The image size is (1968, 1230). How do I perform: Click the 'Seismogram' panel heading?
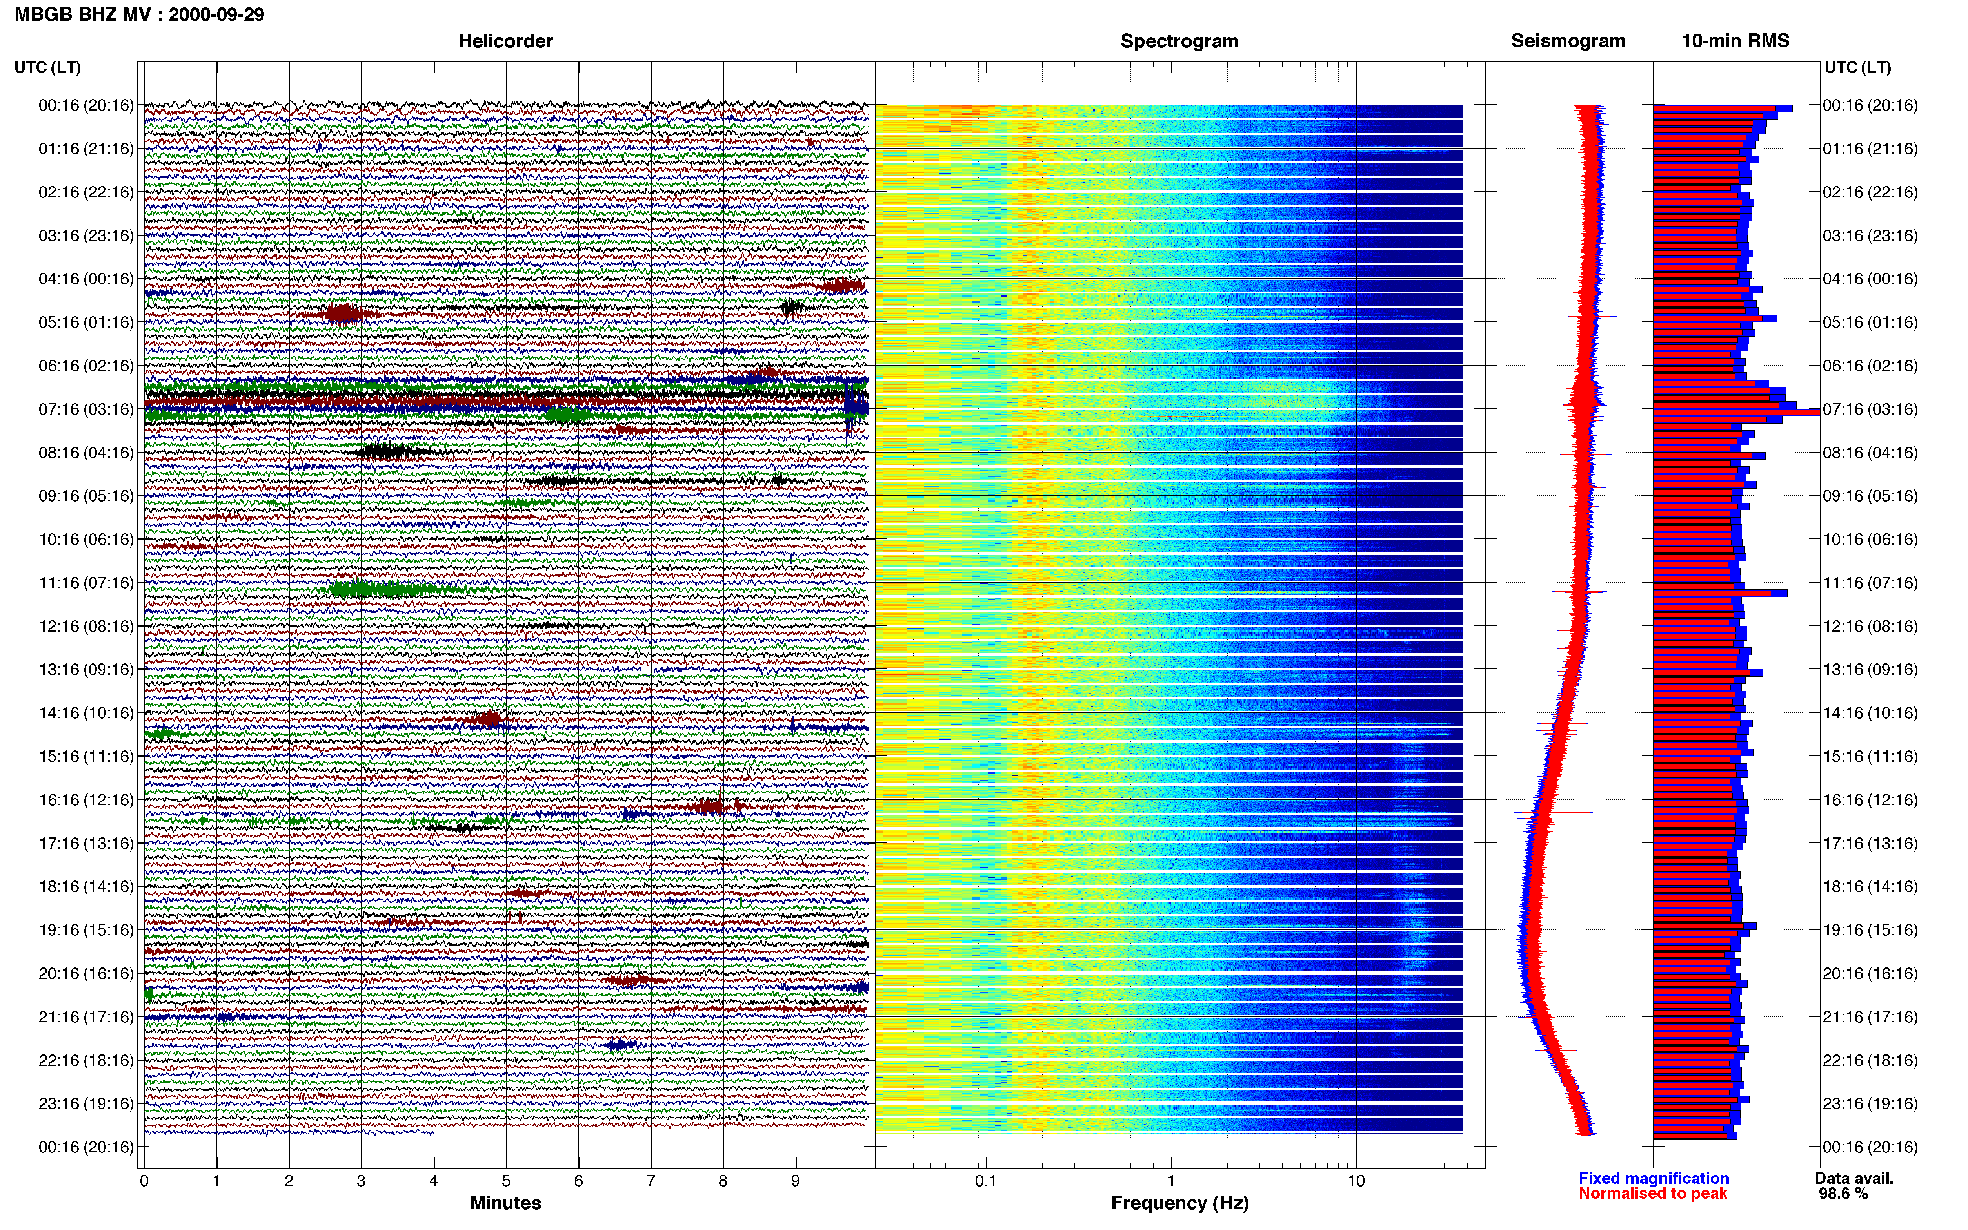[1568, 41]
